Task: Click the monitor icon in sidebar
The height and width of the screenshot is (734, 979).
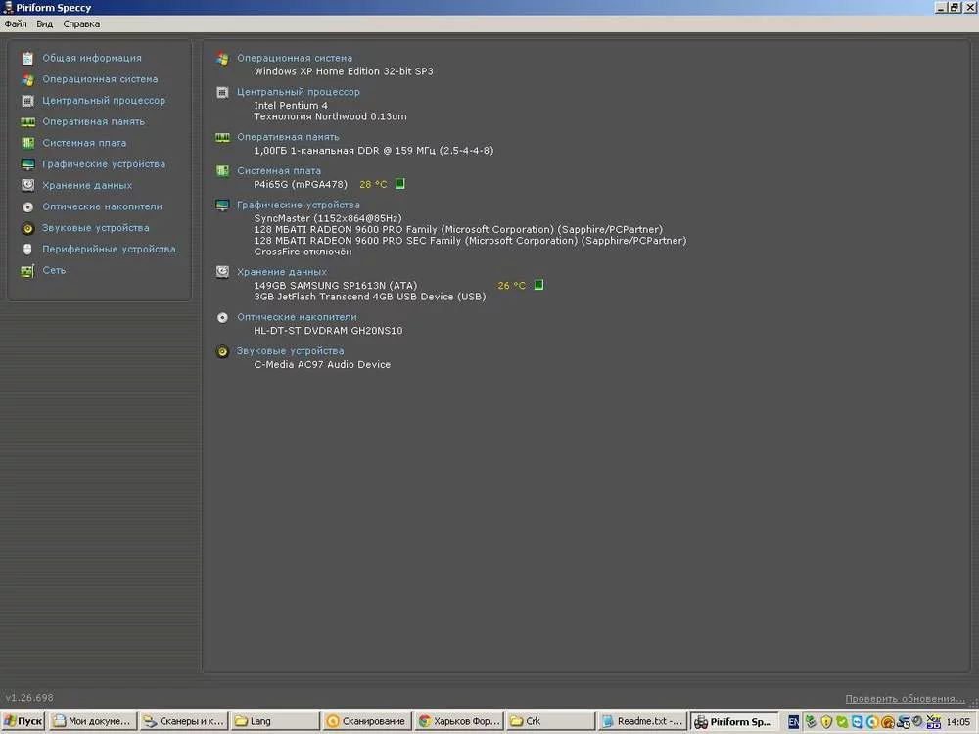Action: click(27, 164)
